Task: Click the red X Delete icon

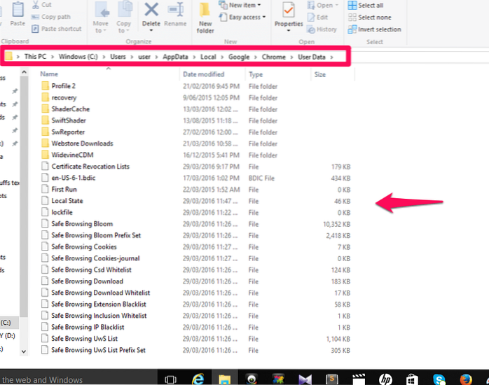Action: 151,10
